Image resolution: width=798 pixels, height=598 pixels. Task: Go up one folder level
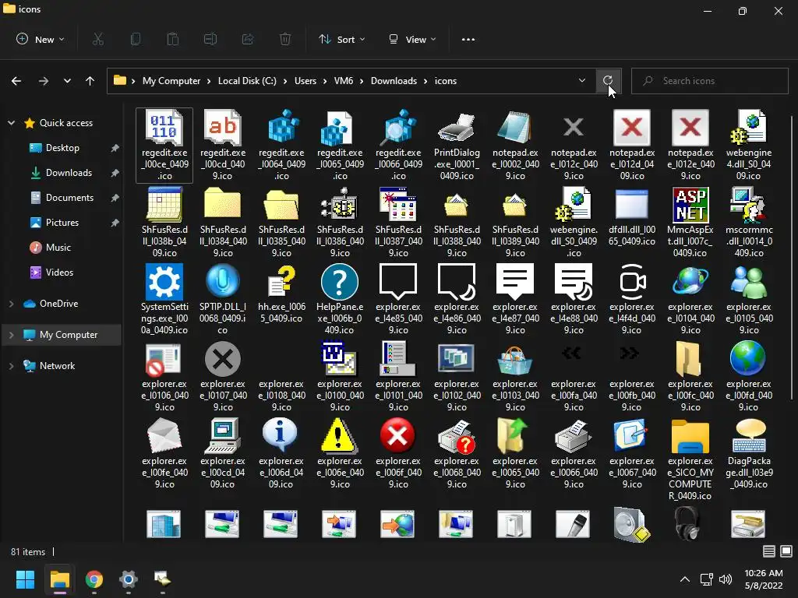tap(90, 81)
